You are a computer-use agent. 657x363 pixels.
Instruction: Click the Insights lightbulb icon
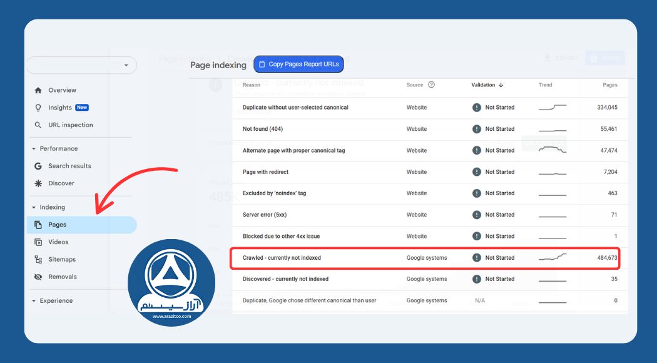[38, 108]
